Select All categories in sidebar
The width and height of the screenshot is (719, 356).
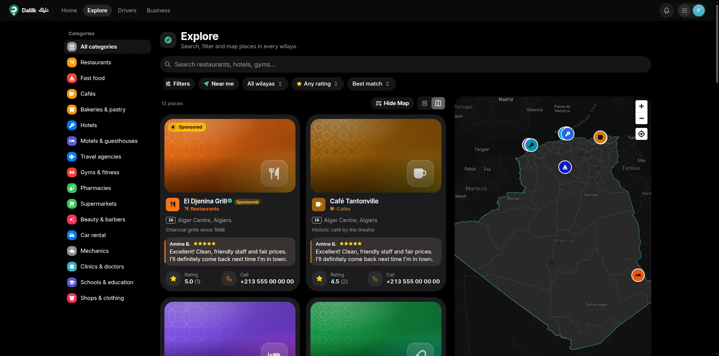(107, 47)
